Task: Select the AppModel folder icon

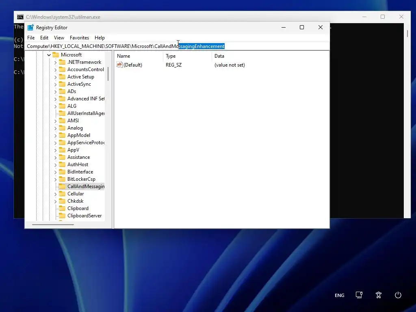Action: click(62, 135)
